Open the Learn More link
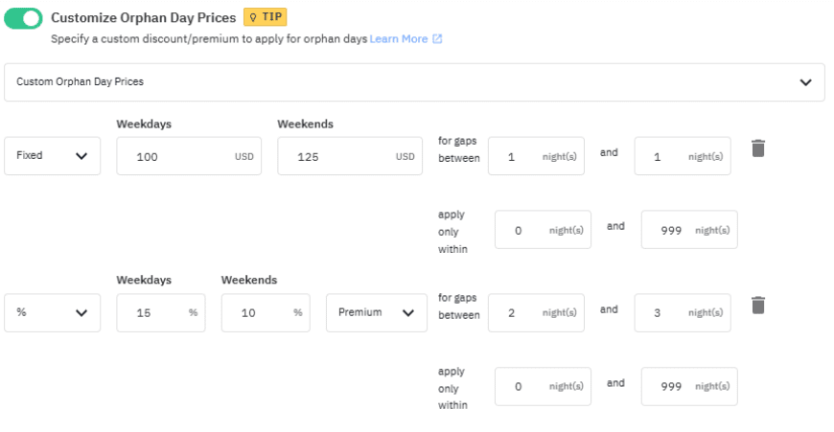Screen dimensions: 834x432 (x=398, y=39)
